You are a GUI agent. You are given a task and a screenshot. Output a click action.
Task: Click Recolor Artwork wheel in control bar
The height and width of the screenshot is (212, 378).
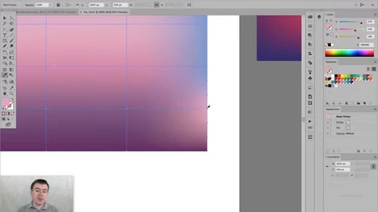(58, 5)
